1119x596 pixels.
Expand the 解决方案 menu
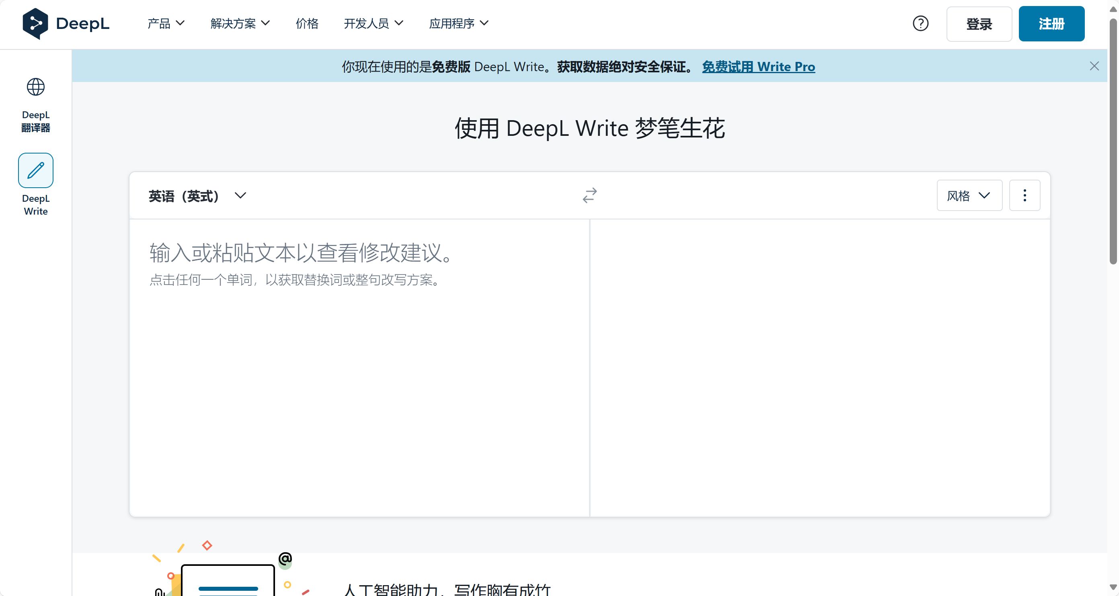240,23
